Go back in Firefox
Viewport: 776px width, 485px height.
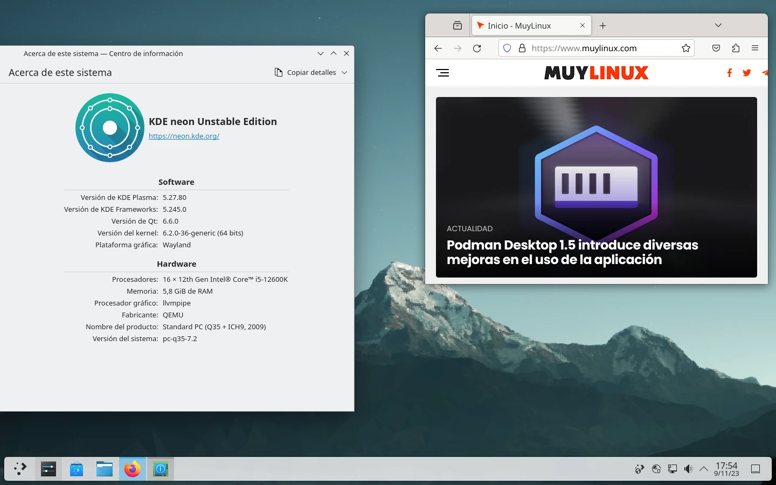[x=438, y=48]
